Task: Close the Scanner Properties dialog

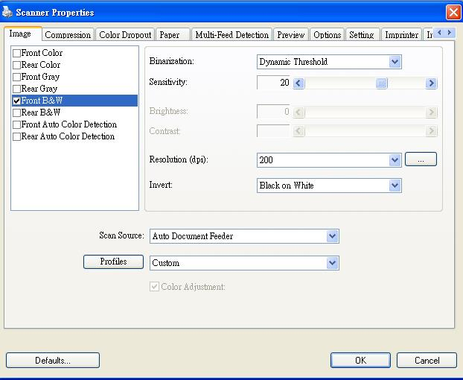Action: tap(453, 13)
